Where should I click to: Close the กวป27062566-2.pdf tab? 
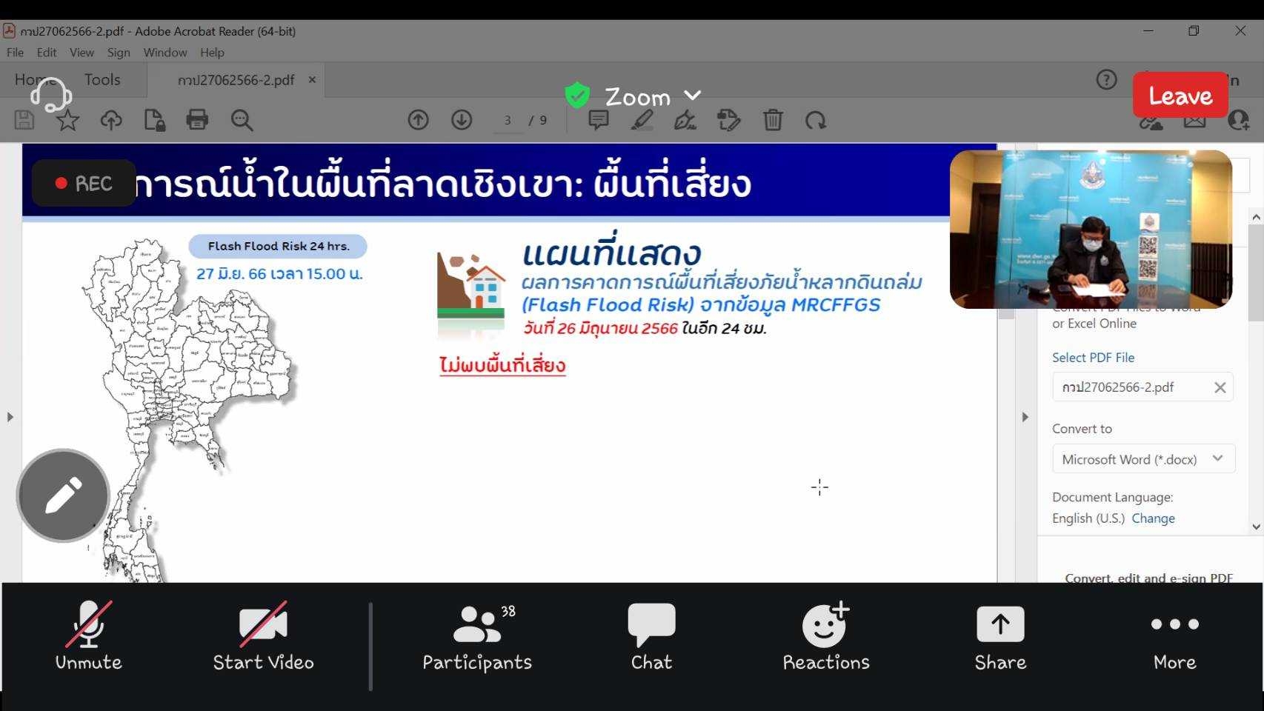(312, 79)
